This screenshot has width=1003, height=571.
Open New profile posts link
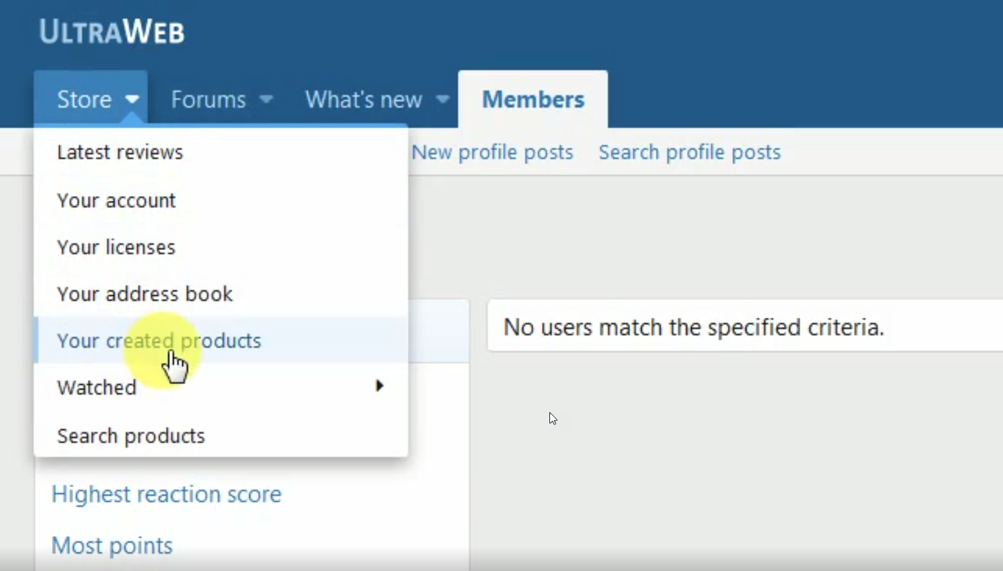pos(492,152)
